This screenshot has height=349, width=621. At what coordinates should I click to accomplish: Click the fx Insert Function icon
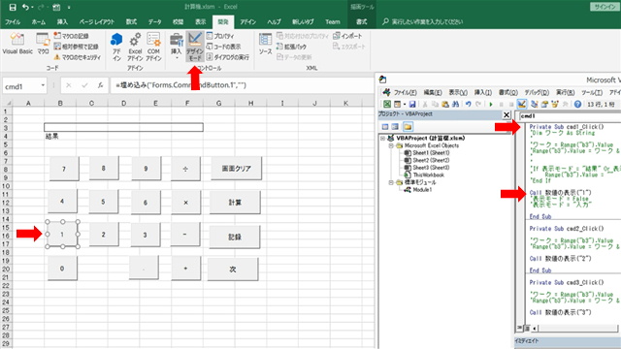pyautogui.click(x=101, y=85)
